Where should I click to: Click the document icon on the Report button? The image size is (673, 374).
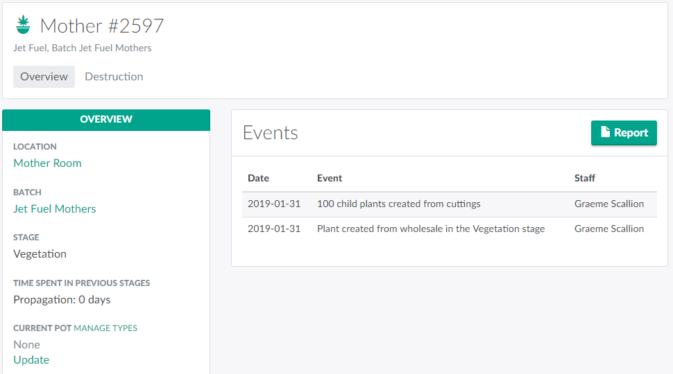[605, 133]
